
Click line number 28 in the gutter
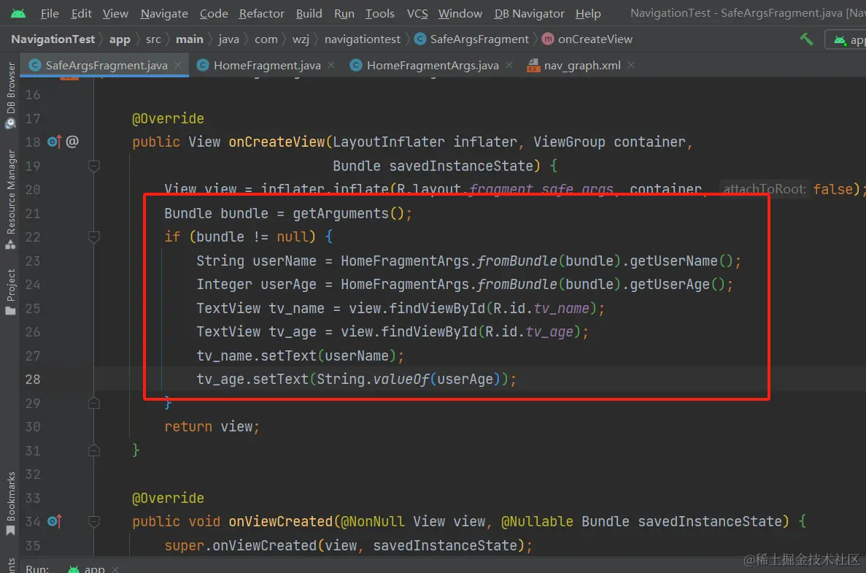point(33,380)
